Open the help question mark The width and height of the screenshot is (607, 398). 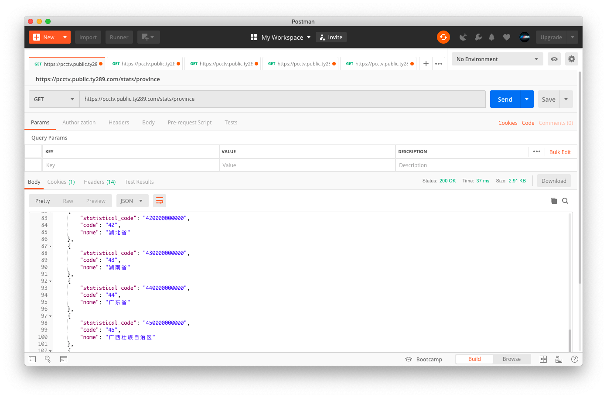(574, 359)
